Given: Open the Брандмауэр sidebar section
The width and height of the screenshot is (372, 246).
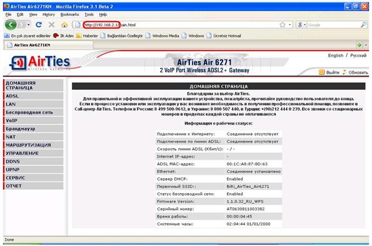Looking at the screenshot, I should (34, 128).
